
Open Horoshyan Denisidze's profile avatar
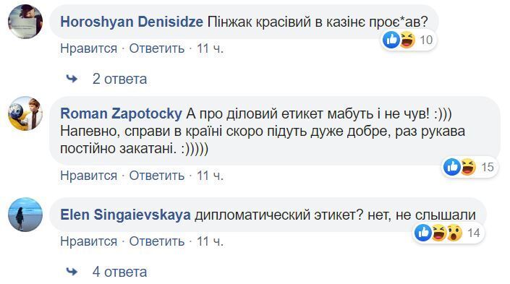(25, 22)
